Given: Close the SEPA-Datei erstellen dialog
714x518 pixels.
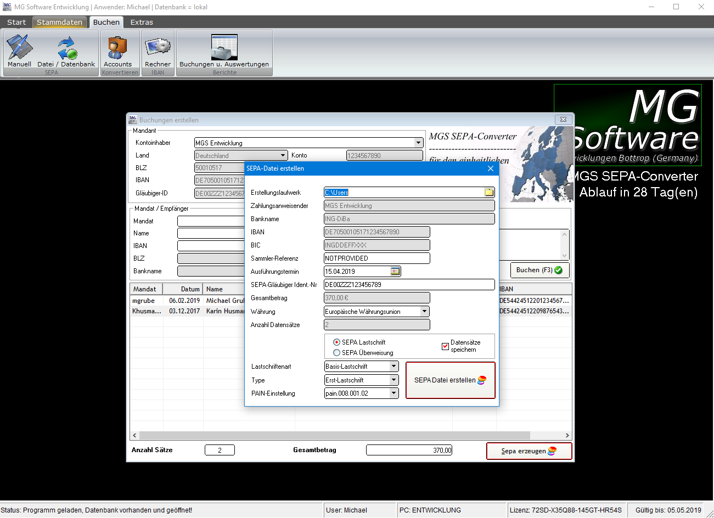Looking at the screenshot, I should [491, 168].
